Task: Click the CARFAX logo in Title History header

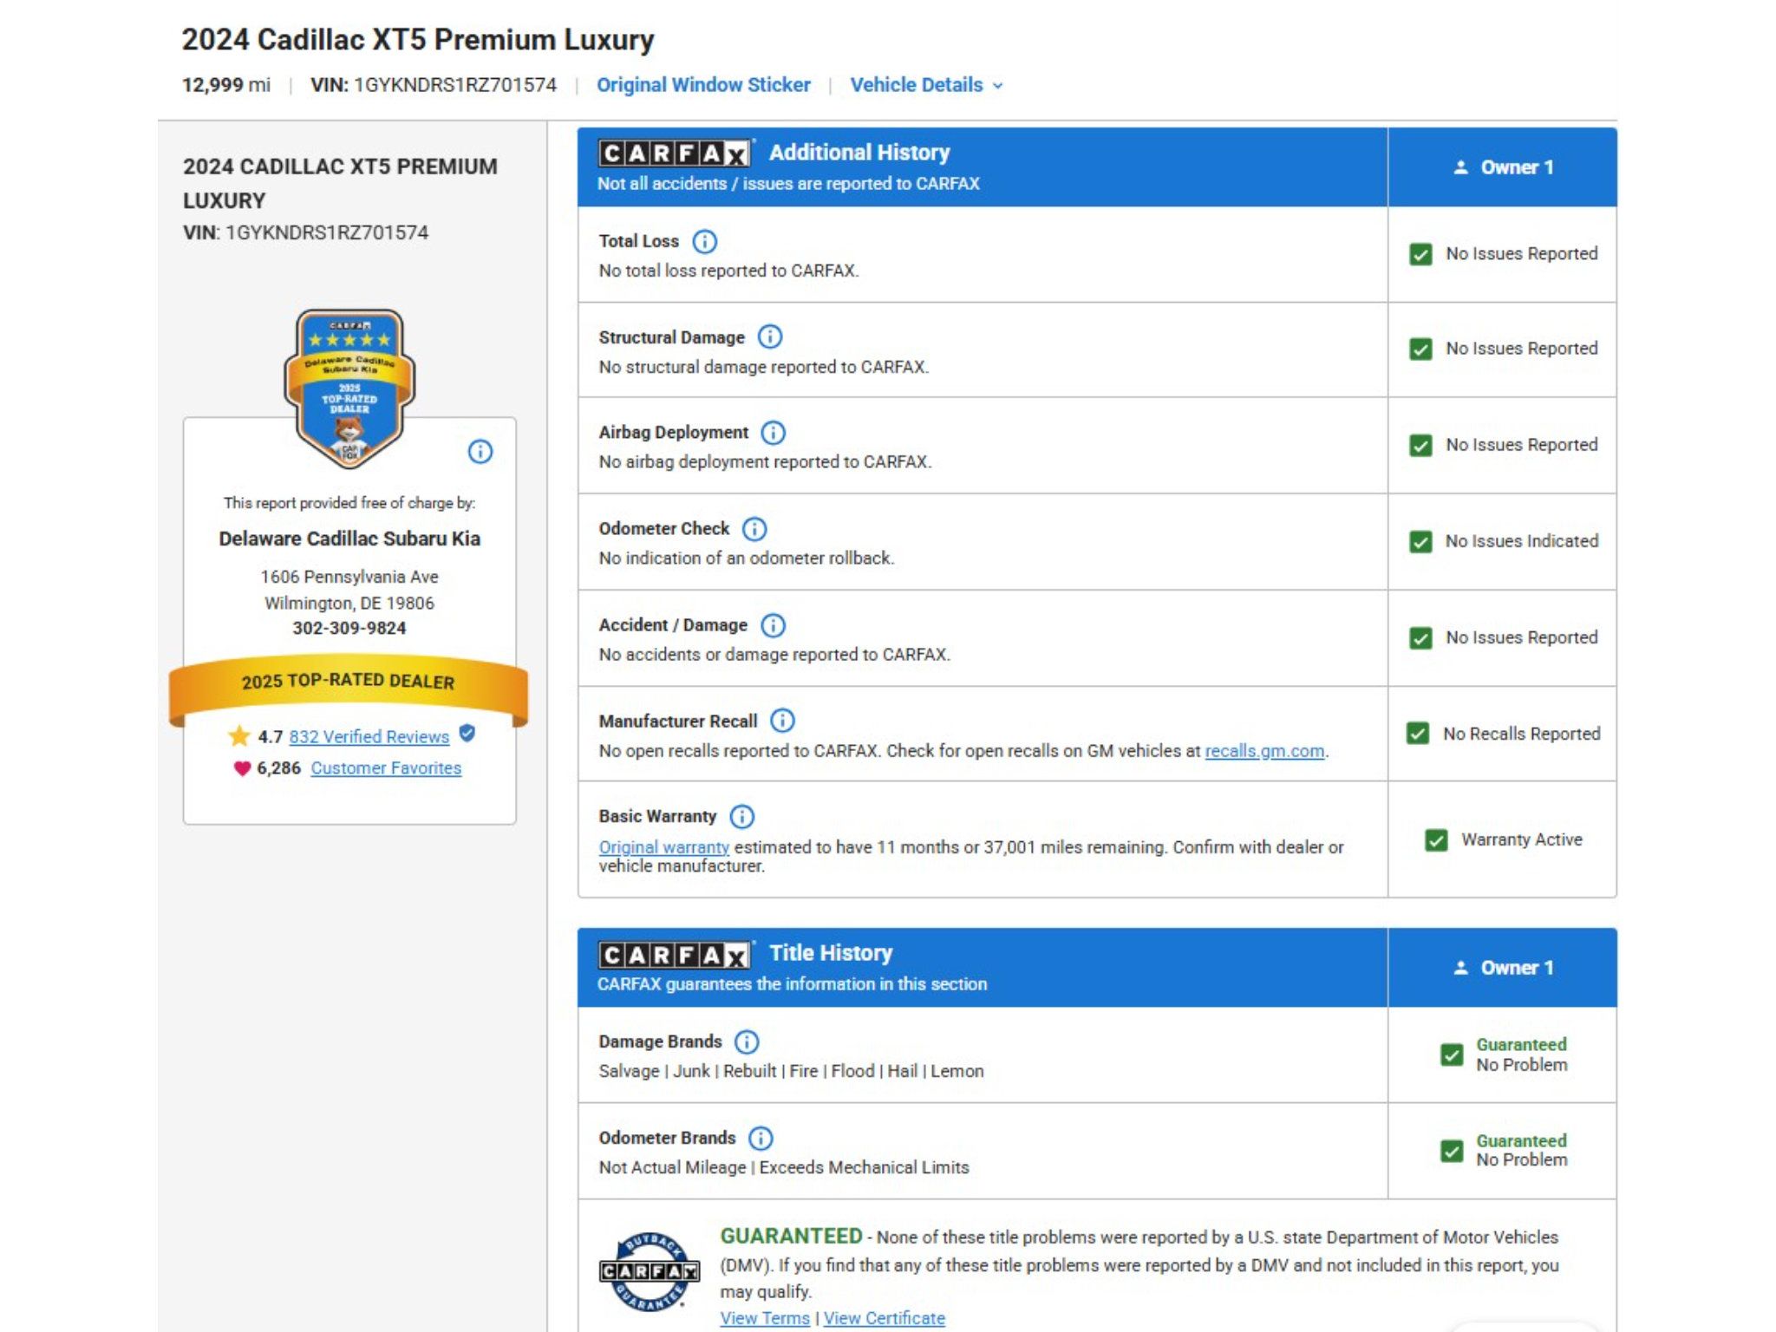Action: [x=674, y=955]
